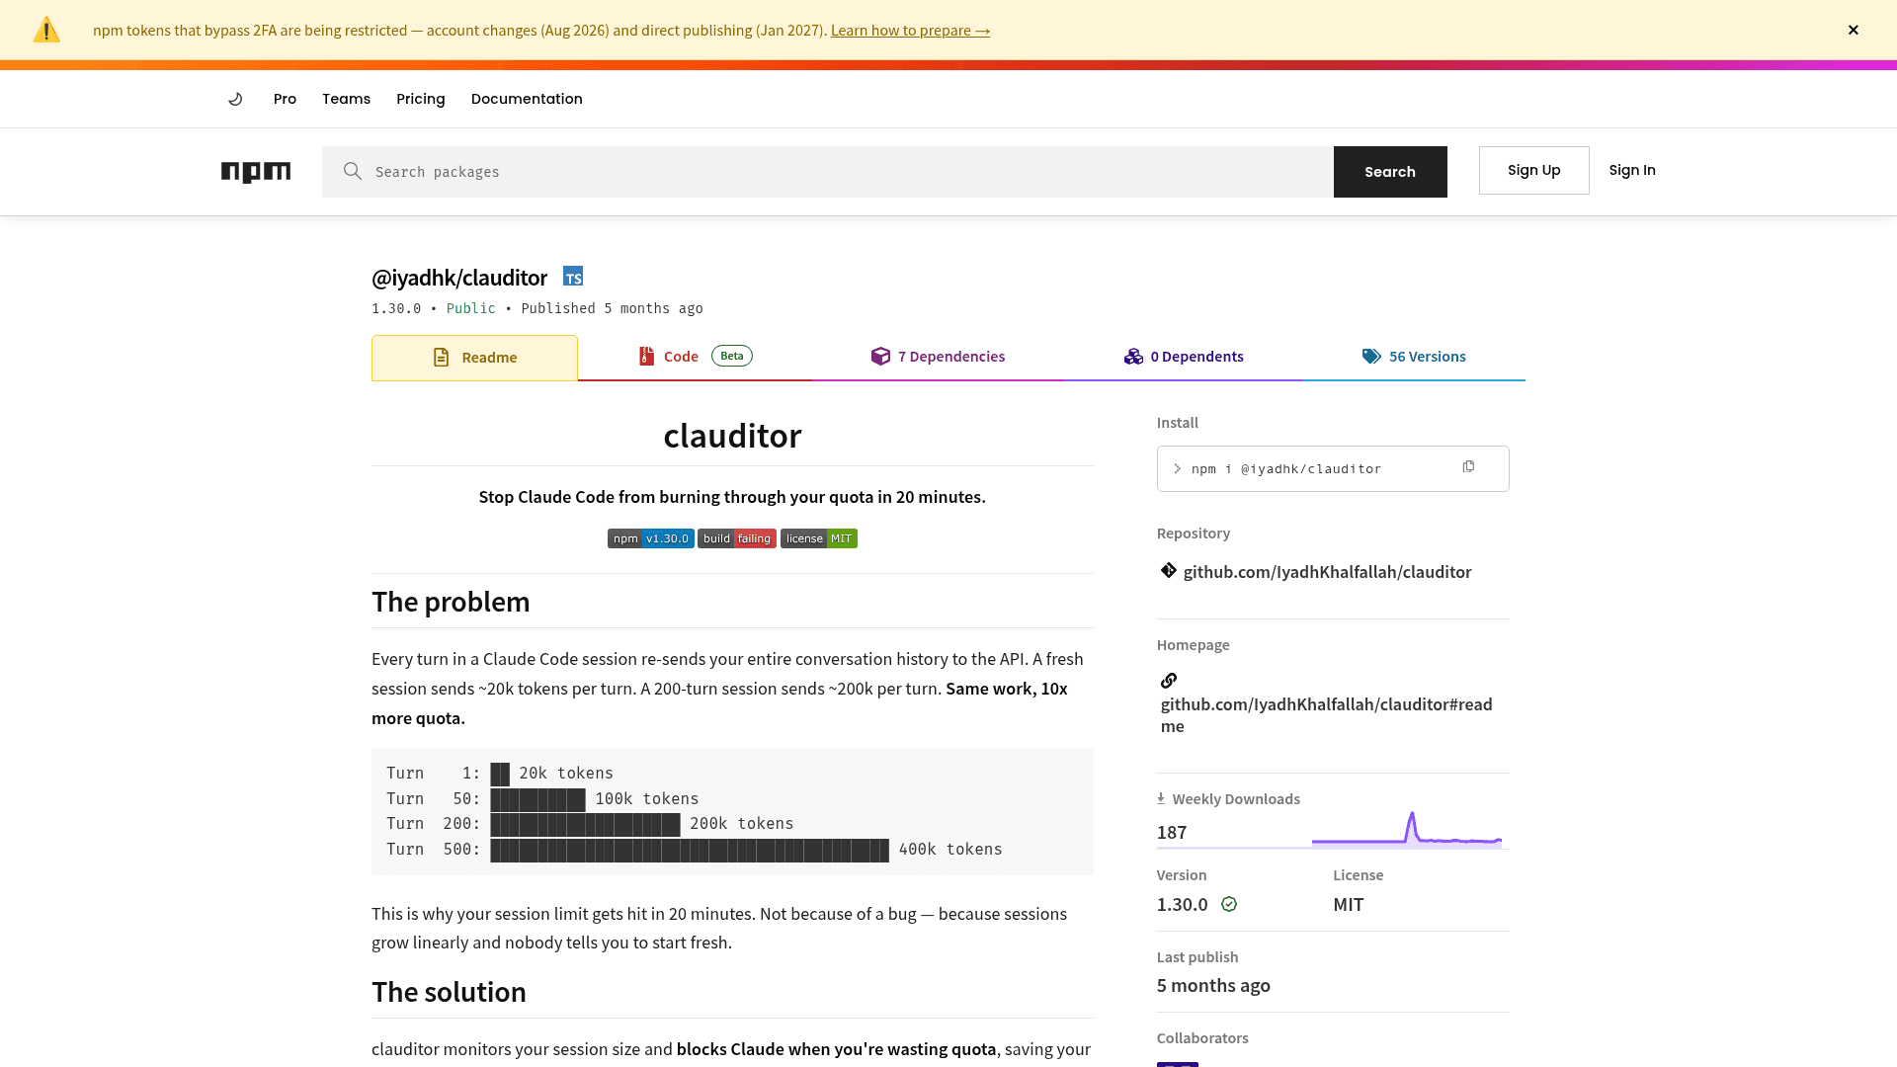The image size is (1897, 1067).
Task: Click the 'npm i @iyadhk/clauditor' install text
Action: tap(1286, 469)
